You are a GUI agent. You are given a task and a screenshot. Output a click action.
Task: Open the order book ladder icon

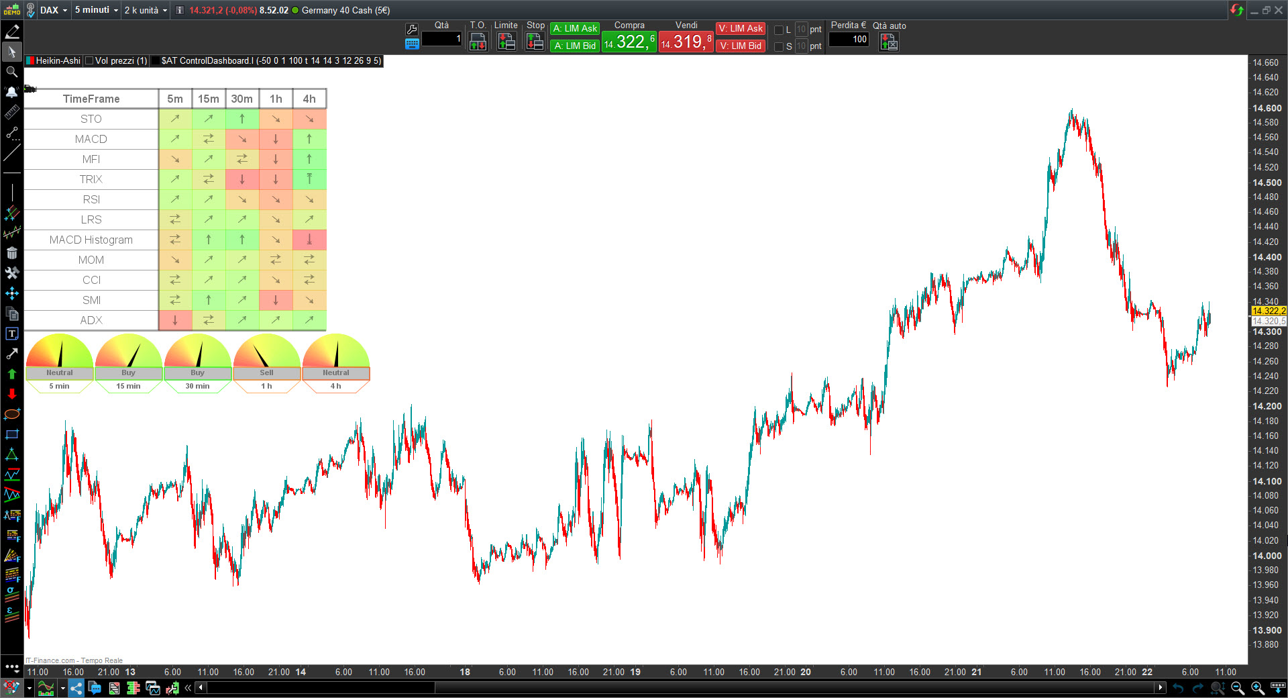pyautogui.click(x=133, y=688)
